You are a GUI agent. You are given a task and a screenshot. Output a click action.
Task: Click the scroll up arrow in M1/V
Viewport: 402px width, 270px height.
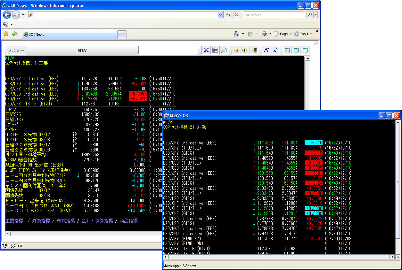point(308,58)
